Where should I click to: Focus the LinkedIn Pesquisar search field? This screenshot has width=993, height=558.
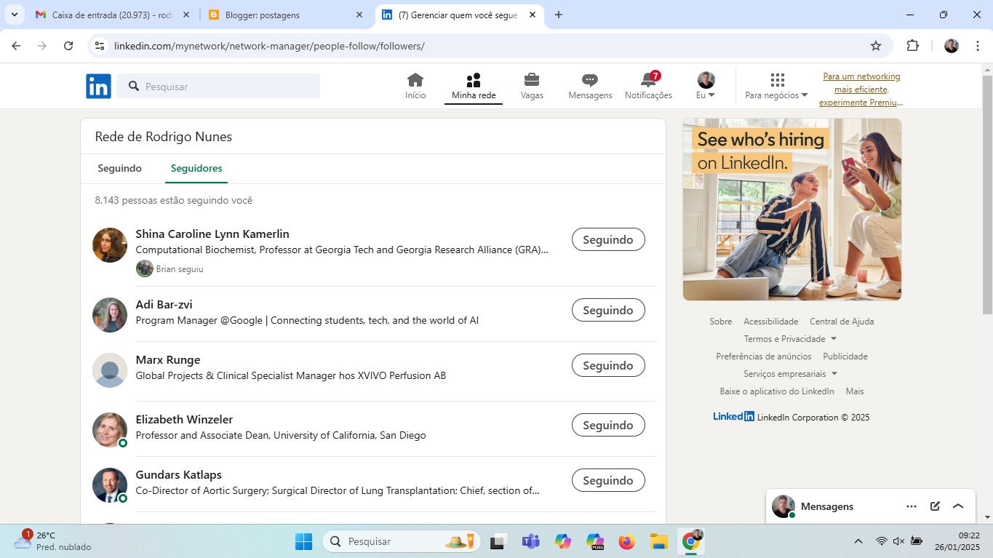(218, 86)
